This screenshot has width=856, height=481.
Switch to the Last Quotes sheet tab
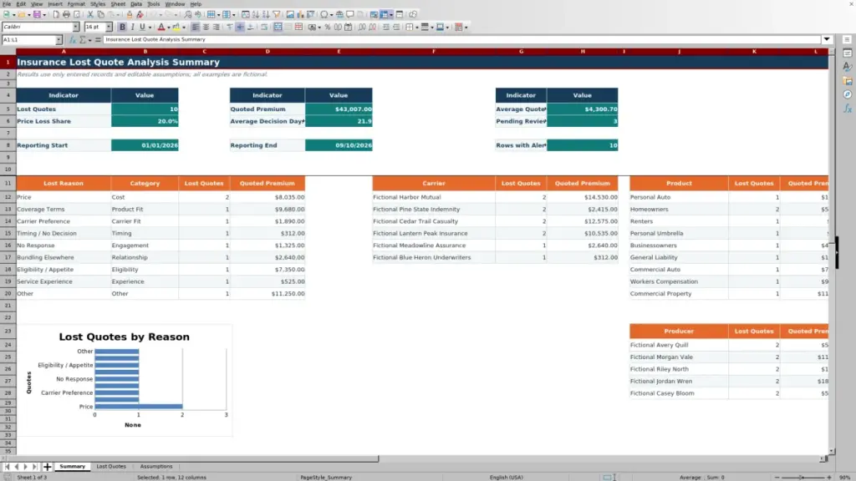(111, 467)
